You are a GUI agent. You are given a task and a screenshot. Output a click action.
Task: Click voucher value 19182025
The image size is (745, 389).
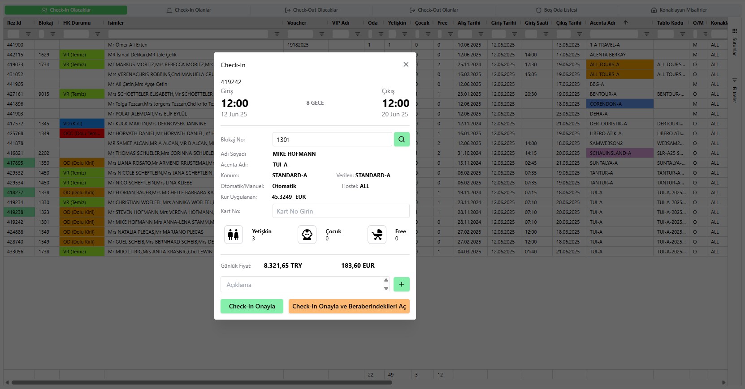298,45
